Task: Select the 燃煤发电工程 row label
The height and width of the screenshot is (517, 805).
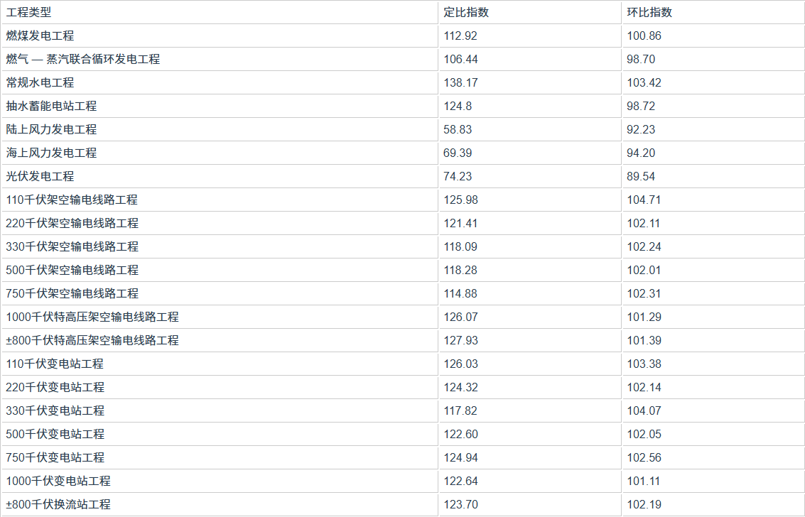Action: point(40,36)
